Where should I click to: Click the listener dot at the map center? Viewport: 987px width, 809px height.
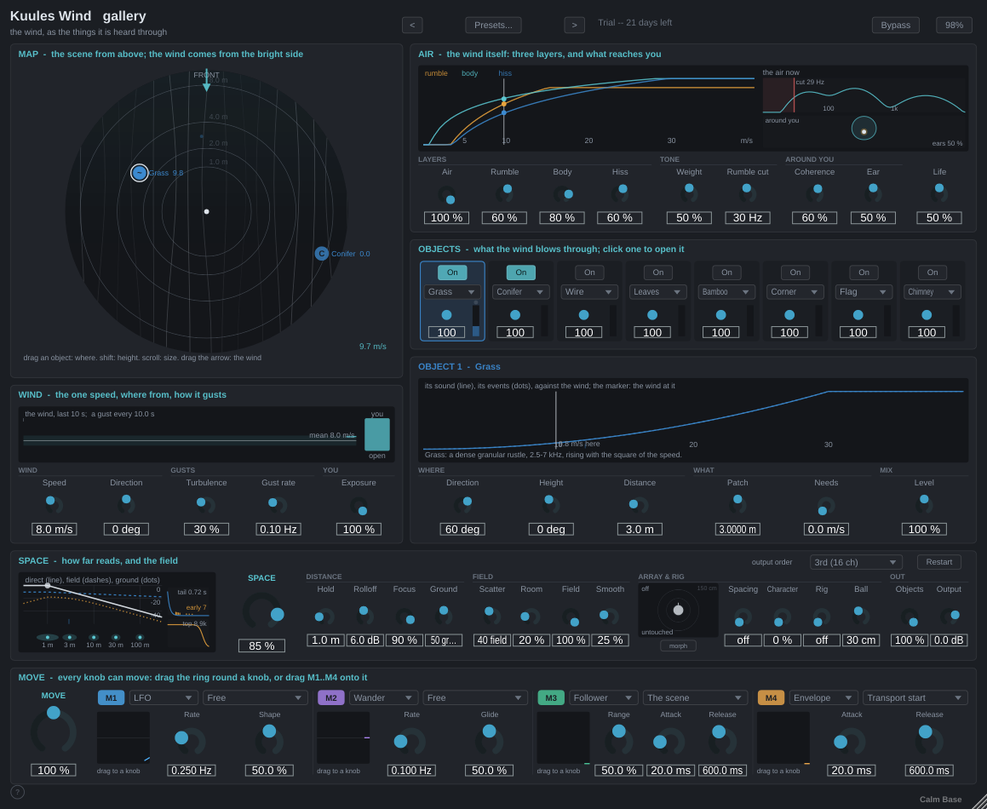click(x=206, y=211)
